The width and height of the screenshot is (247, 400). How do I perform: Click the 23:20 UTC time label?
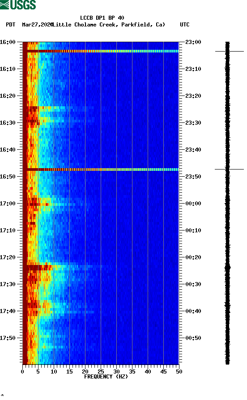pos(193,96)
